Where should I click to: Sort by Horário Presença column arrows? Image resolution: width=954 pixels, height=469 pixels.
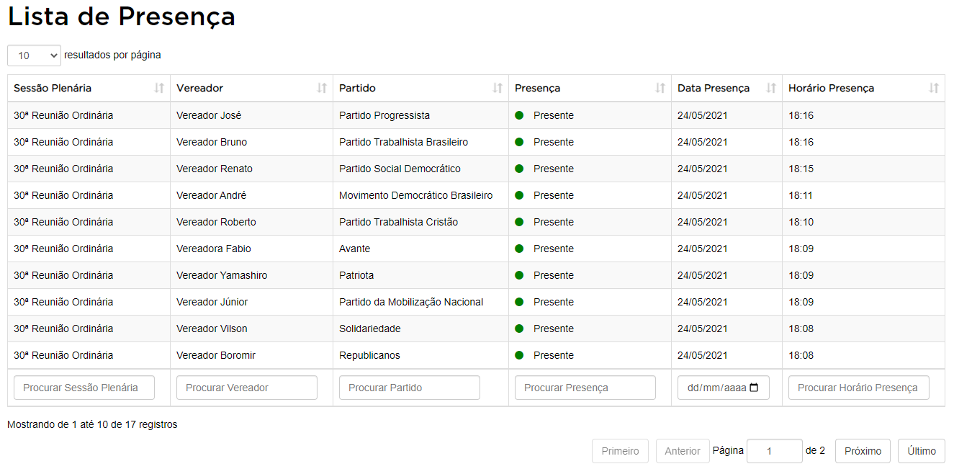934,88
